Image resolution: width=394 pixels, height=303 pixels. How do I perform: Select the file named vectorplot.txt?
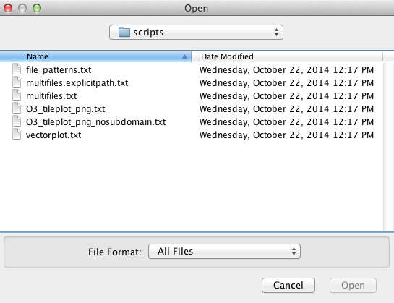[53, 135]
